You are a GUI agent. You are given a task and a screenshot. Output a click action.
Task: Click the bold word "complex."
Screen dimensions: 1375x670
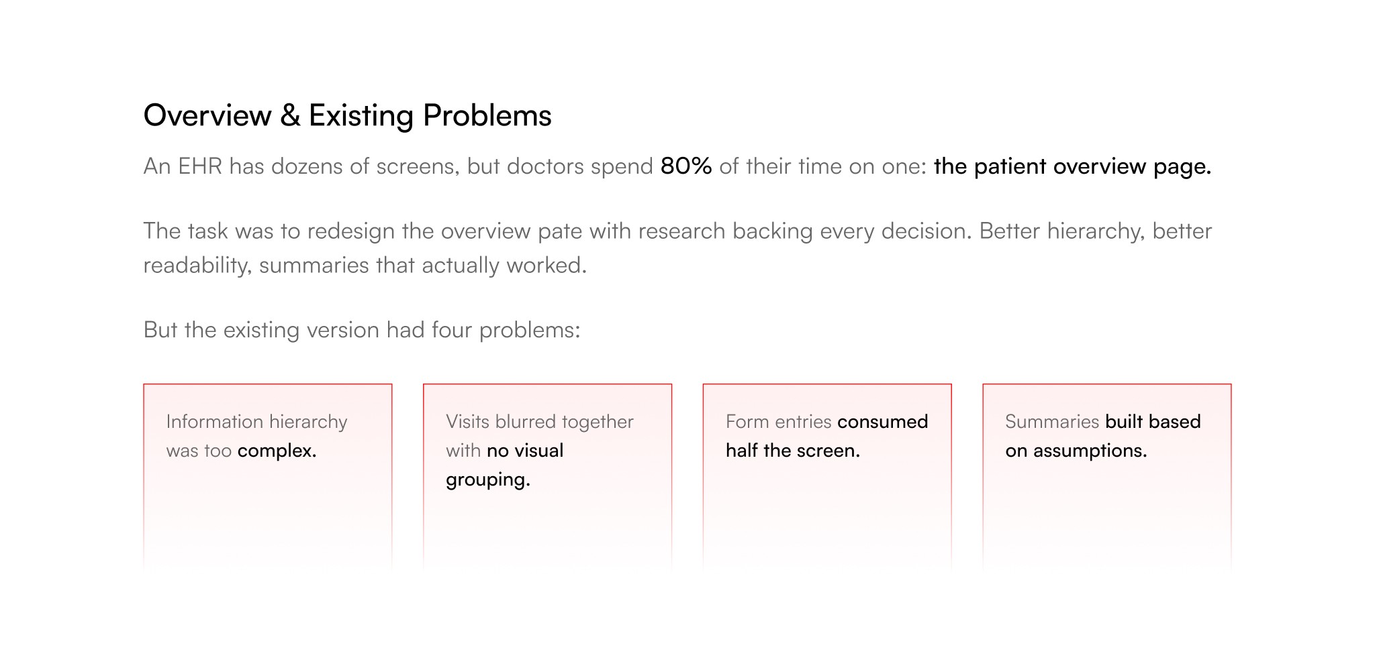[x=277, y=451]
